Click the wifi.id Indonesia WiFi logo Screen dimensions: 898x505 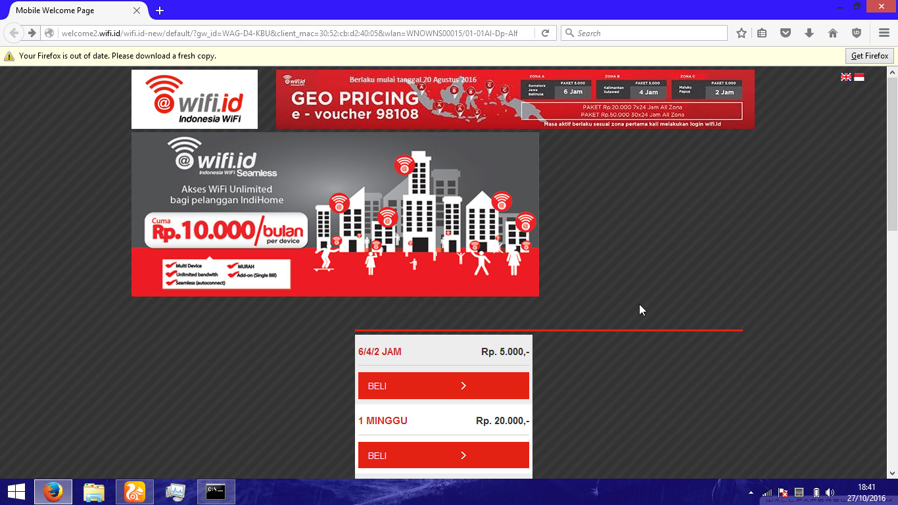pos(195,99)
